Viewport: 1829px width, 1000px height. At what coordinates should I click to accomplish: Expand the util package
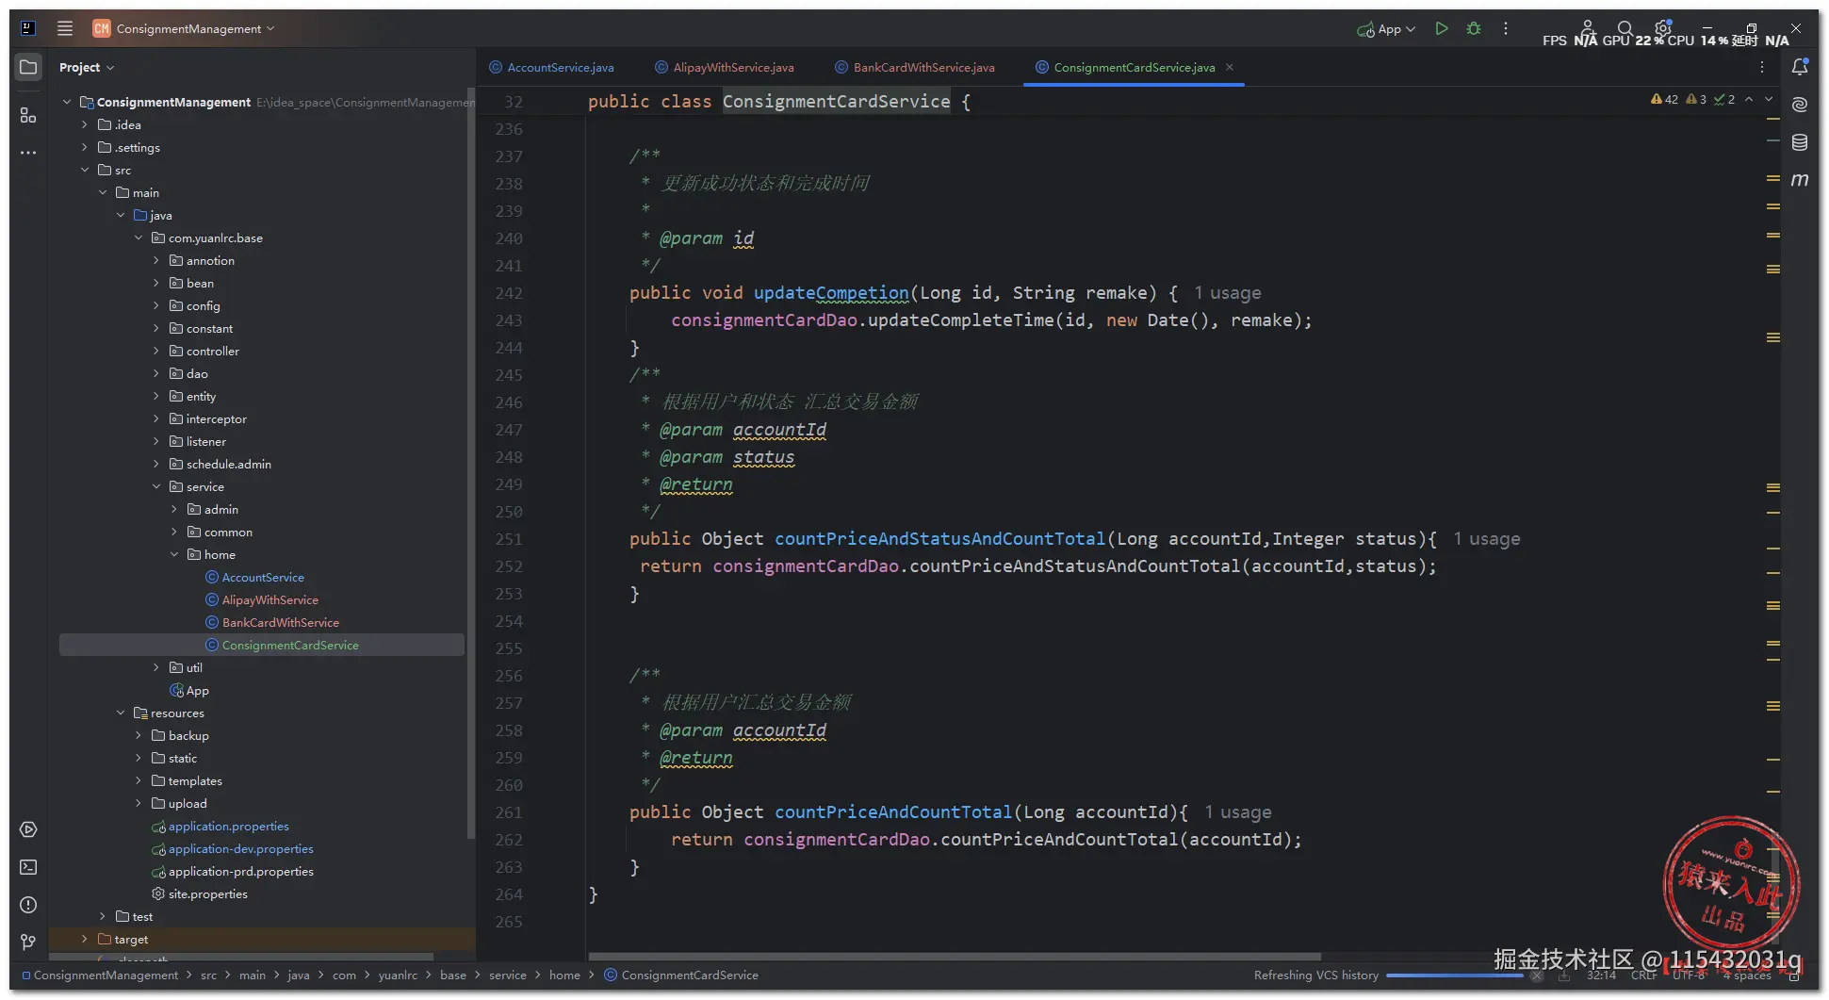click(x=156, y=667)
